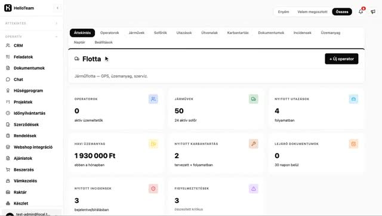Open Szerződések in the sidebar

[32, 125]
